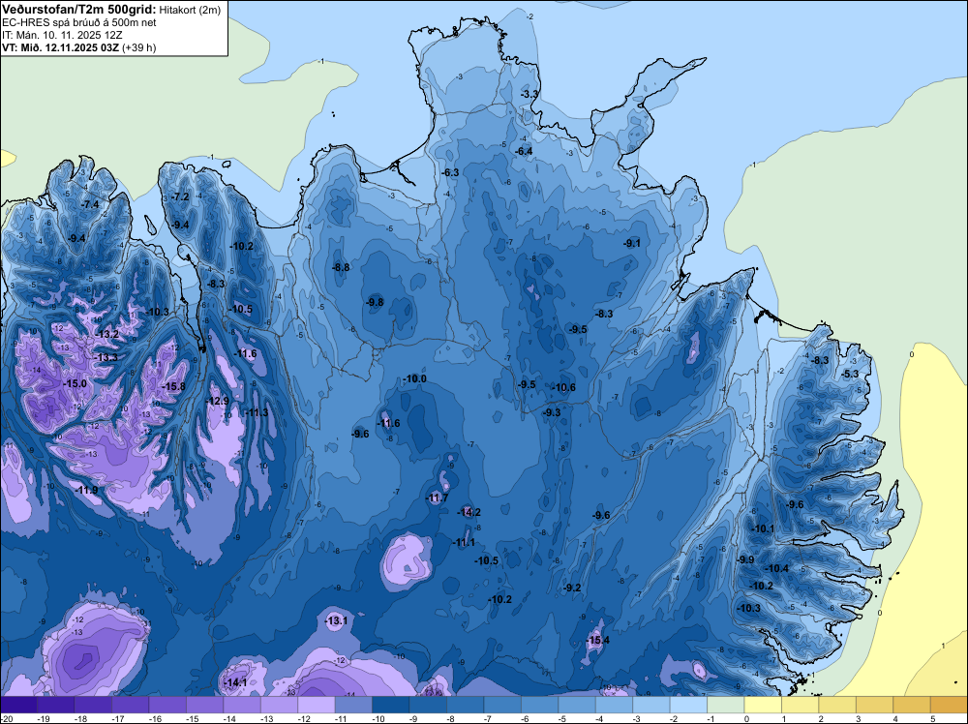The image size is (968, 724).
Task: Click the -6.4 temperature value
Action: [x=524, y=151]
